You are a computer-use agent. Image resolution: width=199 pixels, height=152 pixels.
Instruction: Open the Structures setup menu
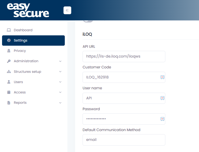point(33,71)
